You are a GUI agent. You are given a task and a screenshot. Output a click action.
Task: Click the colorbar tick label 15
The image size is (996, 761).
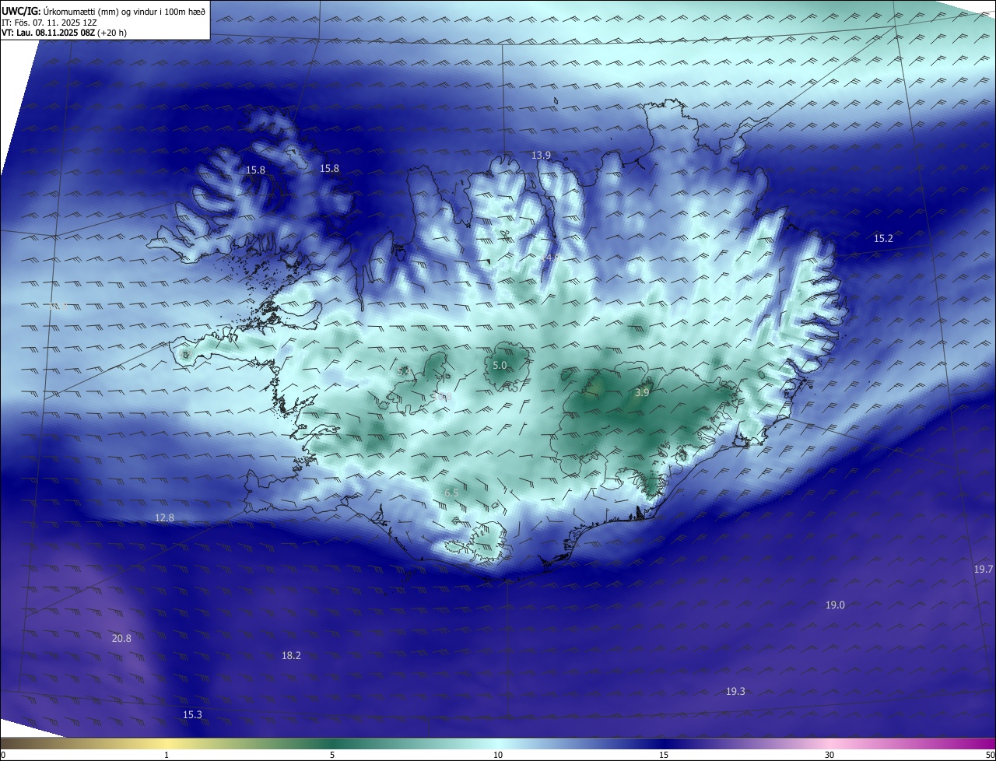tap(664, 755)
